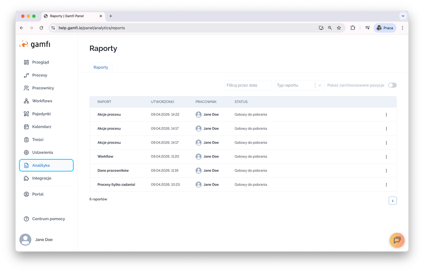Click the Jane Doe user profile avatar
Screen dimensions: 424x272
click(26, 240)
